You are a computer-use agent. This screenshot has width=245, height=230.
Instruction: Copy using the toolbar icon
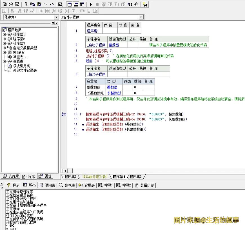pyautogui.click(x=32, y=4)
